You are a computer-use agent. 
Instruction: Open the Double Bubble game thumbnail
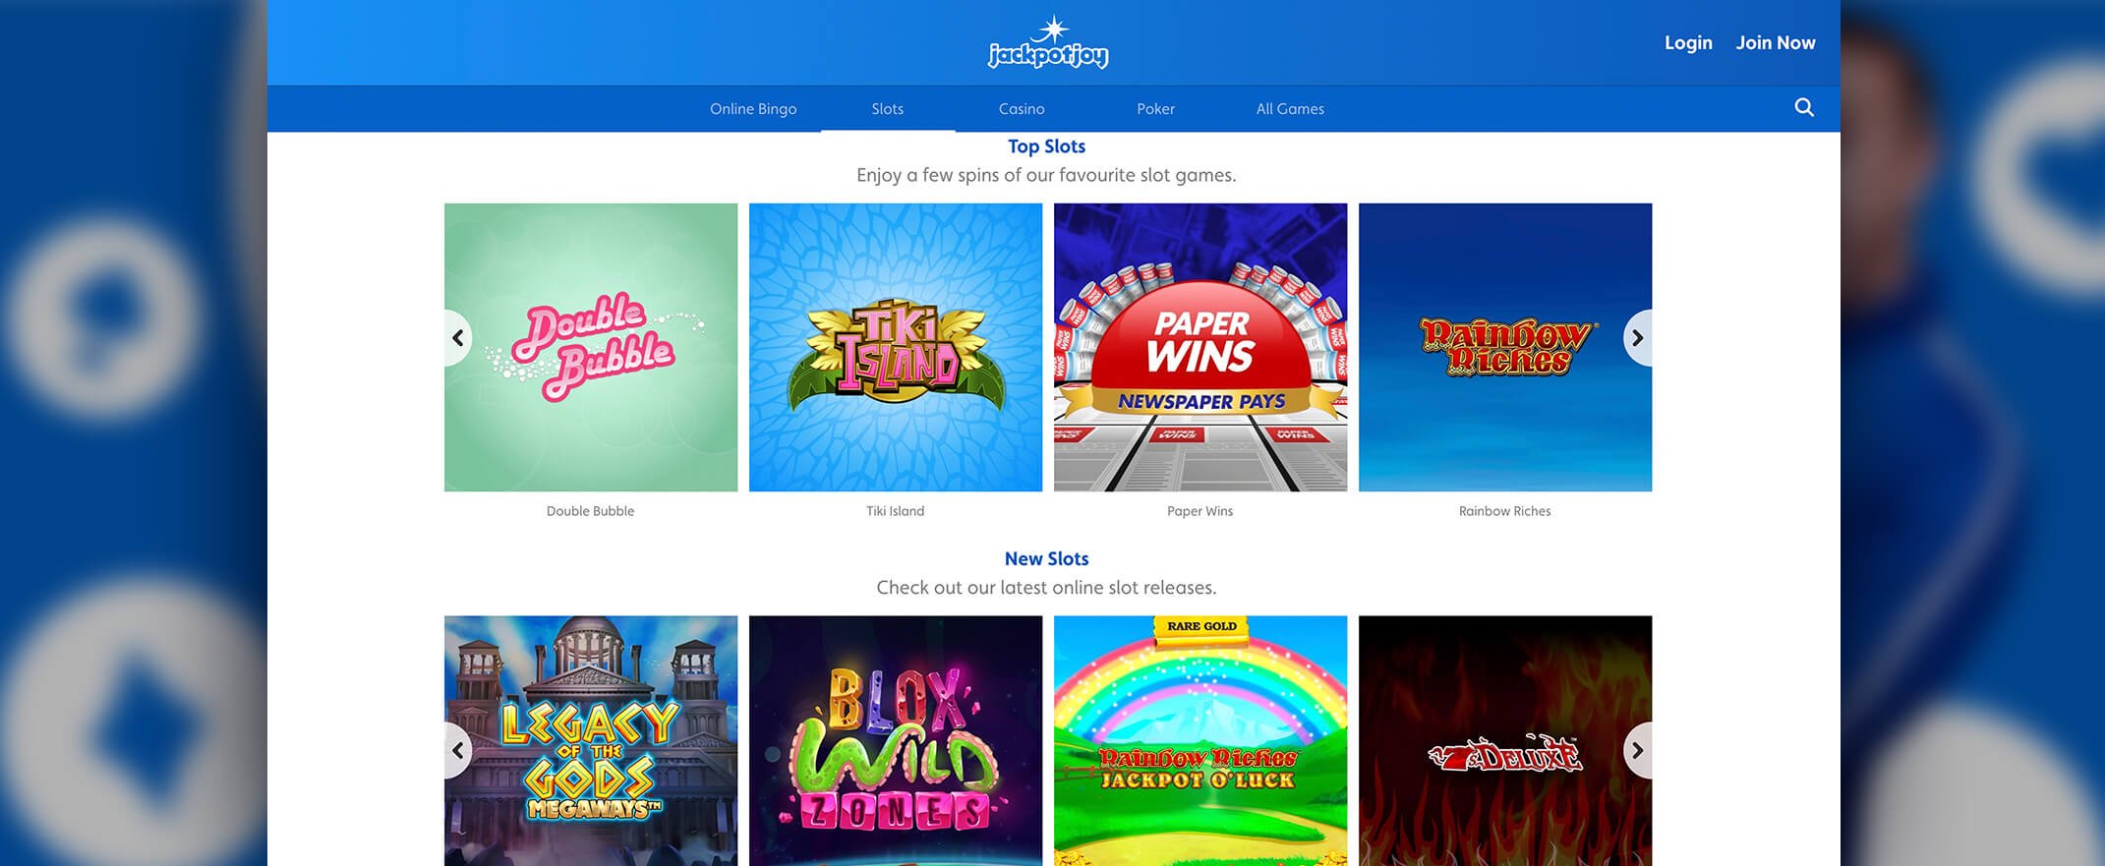click(x=591, y=347)
